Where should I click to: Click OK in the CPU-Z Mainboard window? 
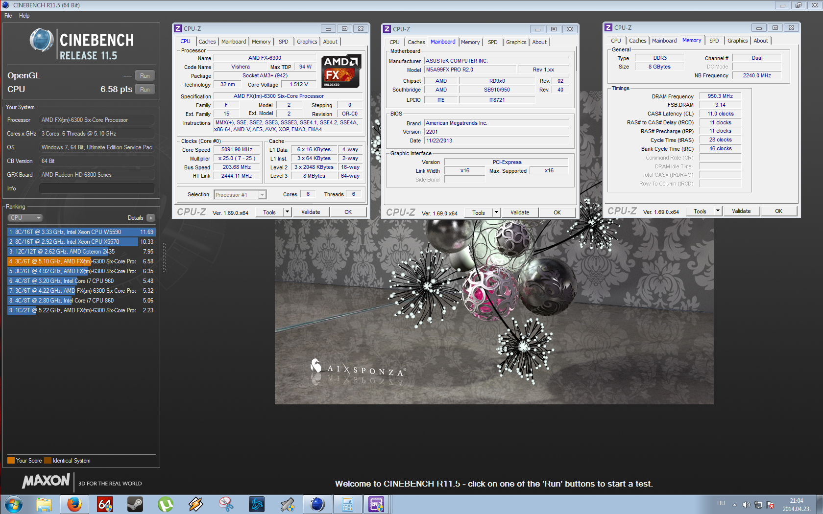point(557,212)
